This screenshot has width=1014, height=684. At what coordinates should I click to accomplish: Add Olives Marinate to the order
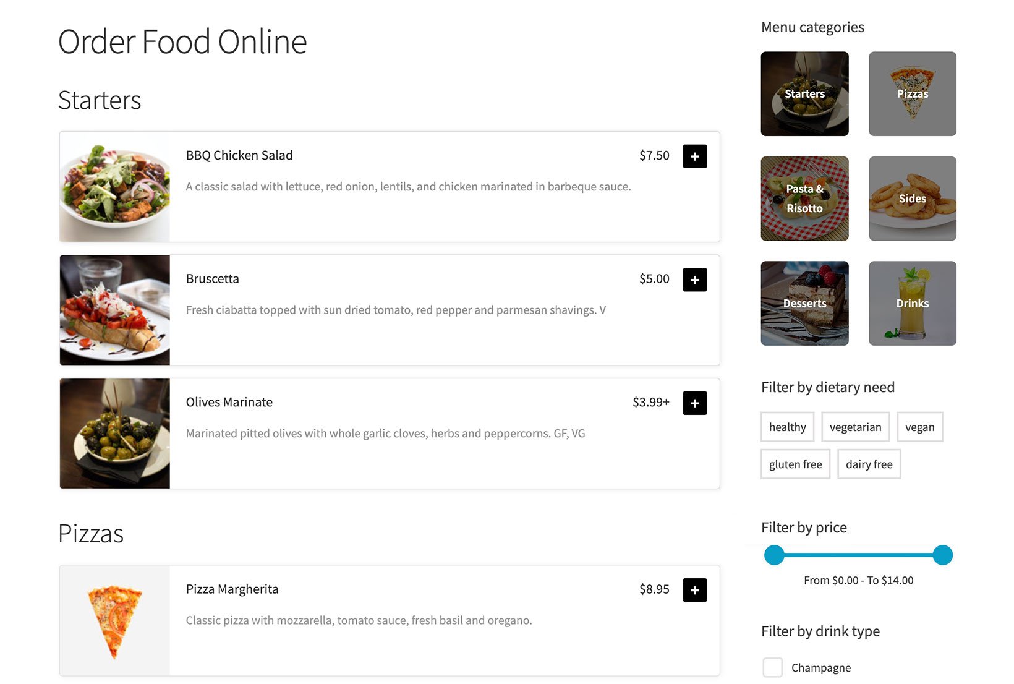point(694,403)
